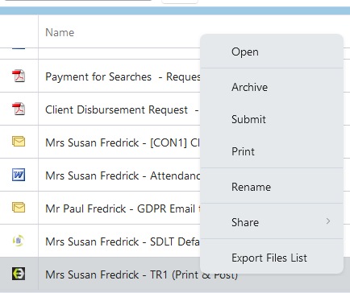Click Word icon for Attendance document
The image size is (350, 293).
[x=19, y=175]
